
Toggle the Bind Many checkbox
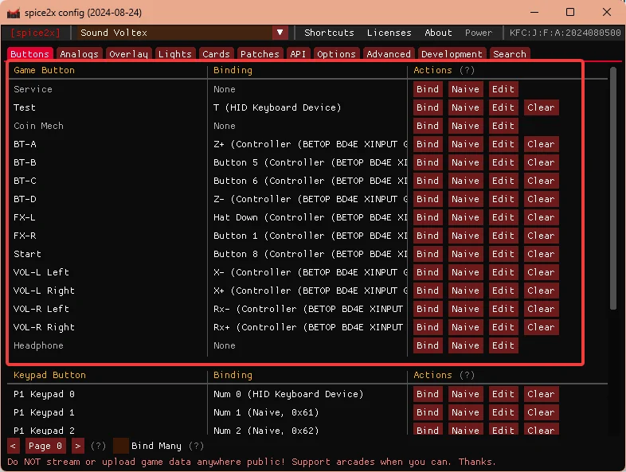(x=120, y=446)
